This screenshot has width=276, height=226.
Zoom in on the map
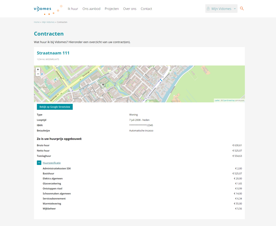click(38, 69)
